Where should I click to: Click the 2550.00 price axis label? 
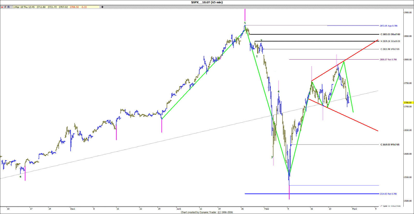408,177
